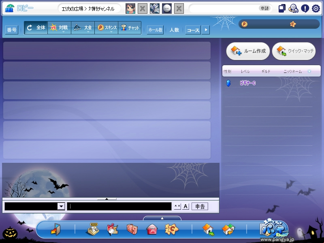Screen dimensions: 324x243
Task: Switch to the 対戦 versus tab
Action: click(59, 28)
